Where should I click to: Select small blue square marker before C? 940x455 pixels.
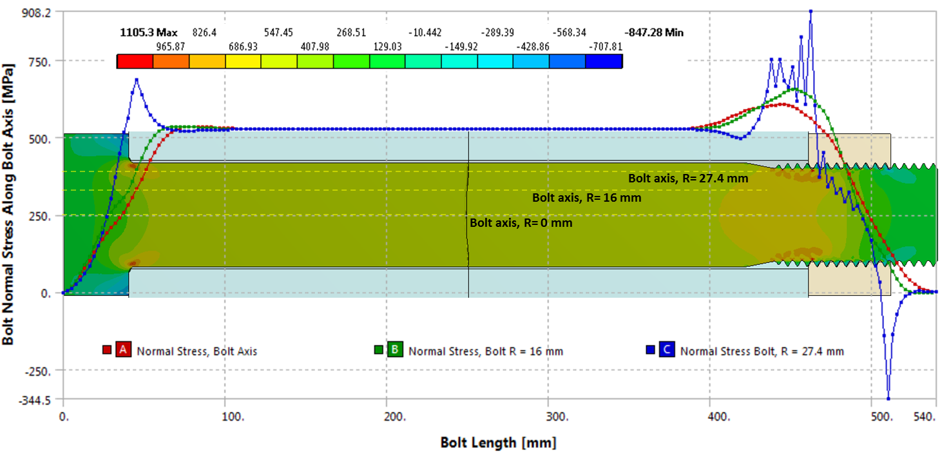pyautogui.click(x=650, y=350)
